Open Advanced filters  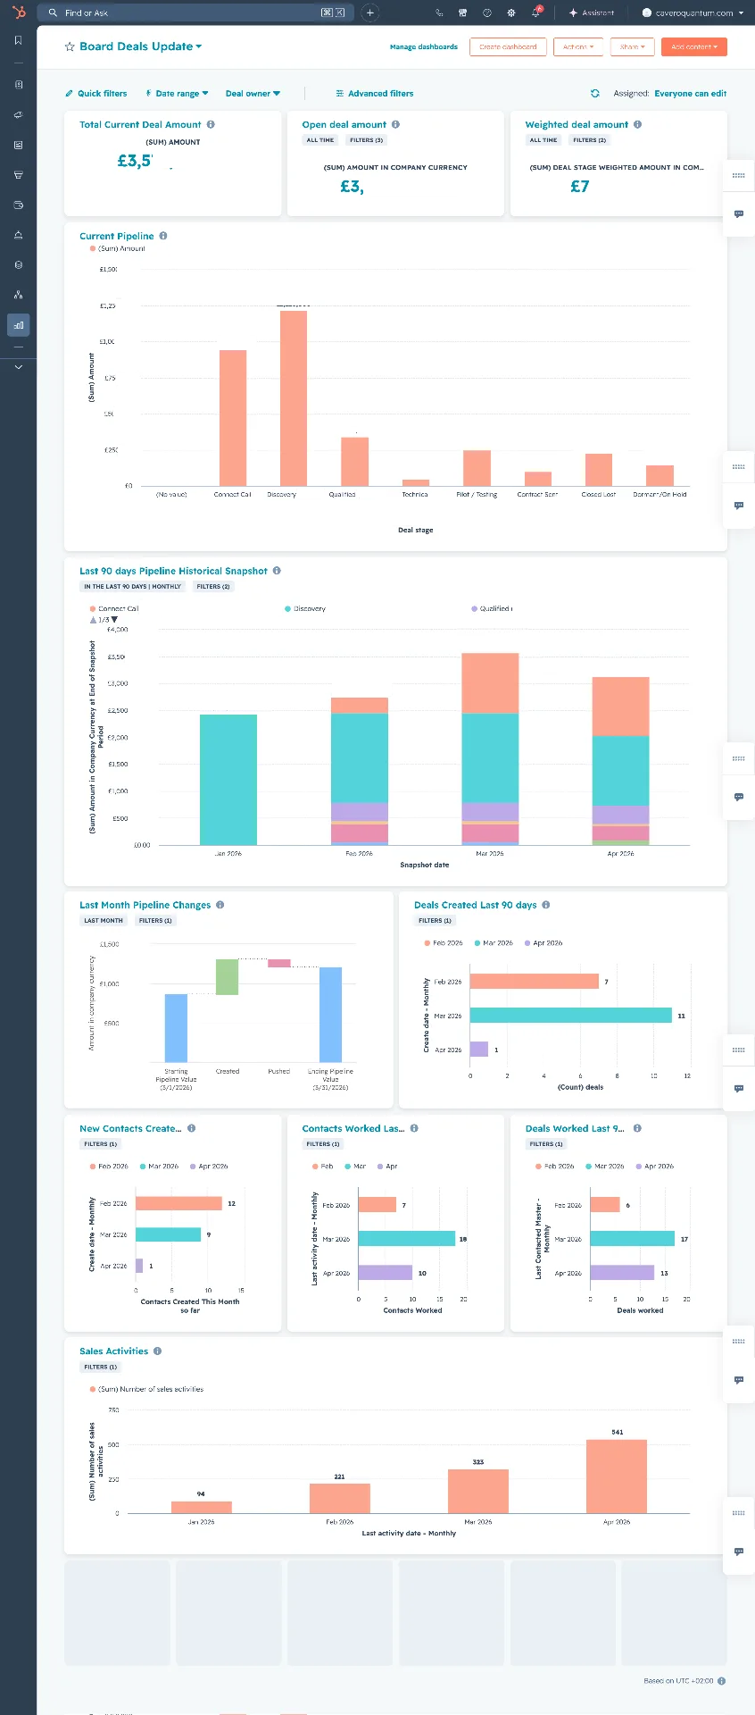click(x=374, y=93)
